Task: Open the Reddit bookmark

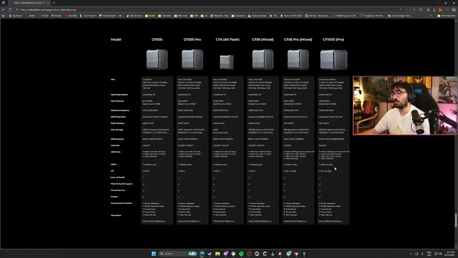Action: [x=150, y=16]
